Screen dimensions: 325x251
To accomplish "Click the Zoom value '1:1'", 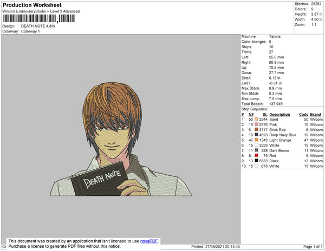I will coord(314,25).
